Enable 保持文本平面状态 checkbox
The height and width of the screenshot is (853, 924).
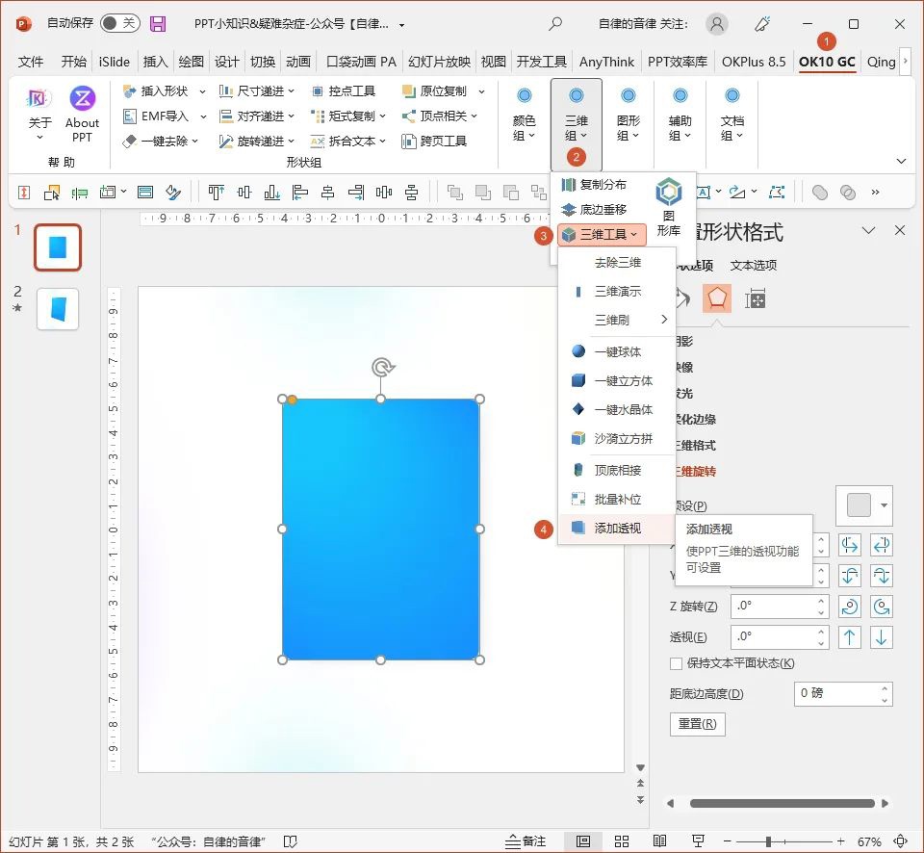676,663
